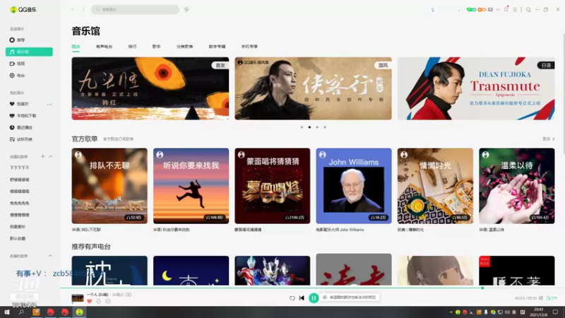
Task: Open the skin shirt icon in title bar
Action: tap(506, 9)
